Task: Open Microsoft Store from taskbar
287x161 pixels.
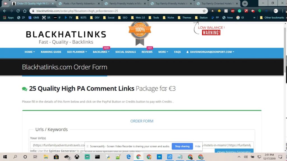Action: pyautogui.click(x=56, y=157)
